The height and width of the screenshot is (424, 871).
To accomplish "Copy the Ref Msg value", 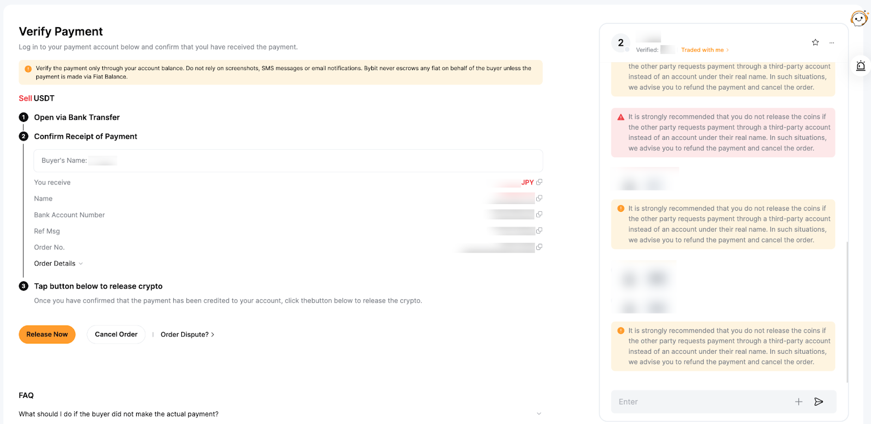I will click(539, 231).
